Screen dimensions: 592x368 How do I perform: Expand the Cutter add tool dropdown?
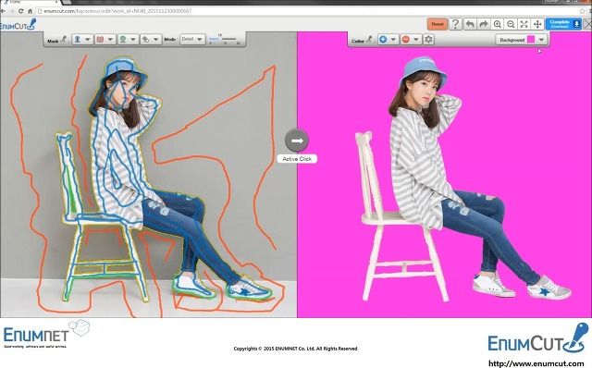393,39
